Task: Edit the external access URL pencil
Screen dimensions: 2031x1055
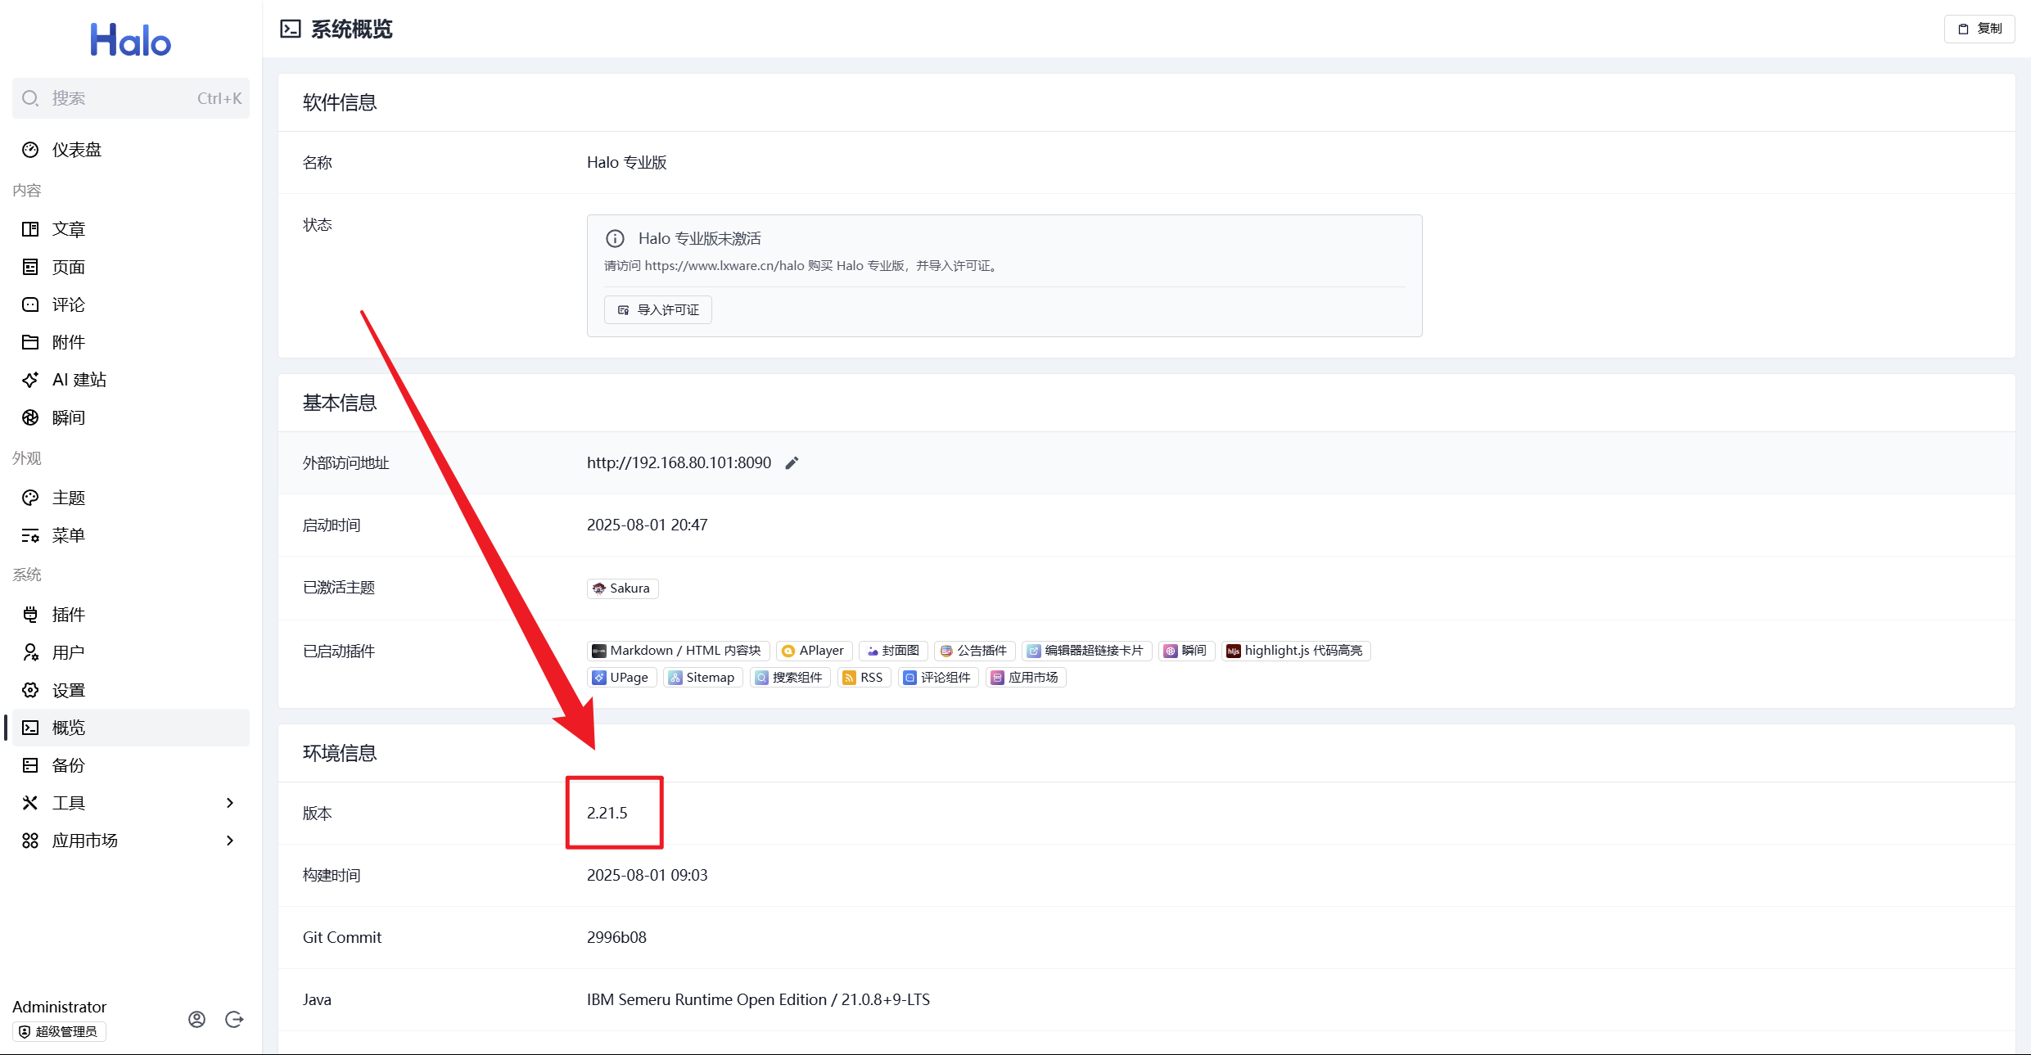Action: (x=792, y=463)
